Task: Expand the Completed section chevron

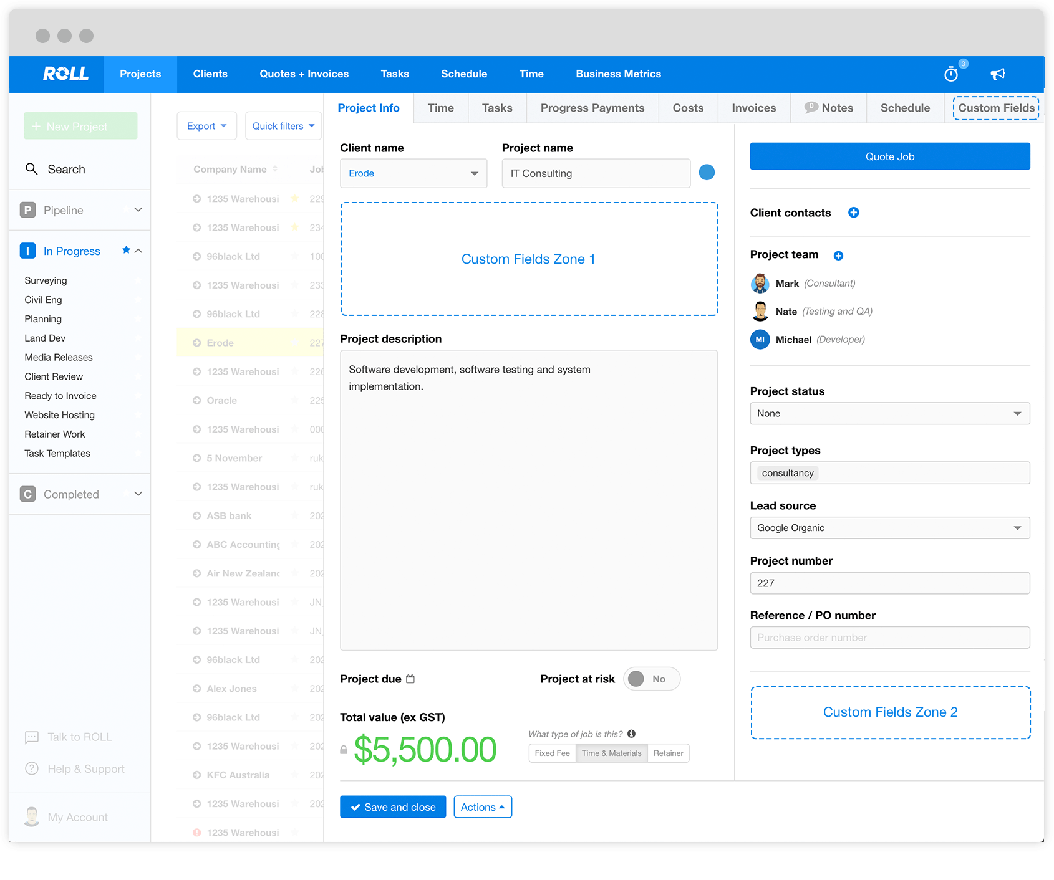Action: coord(138,494)
